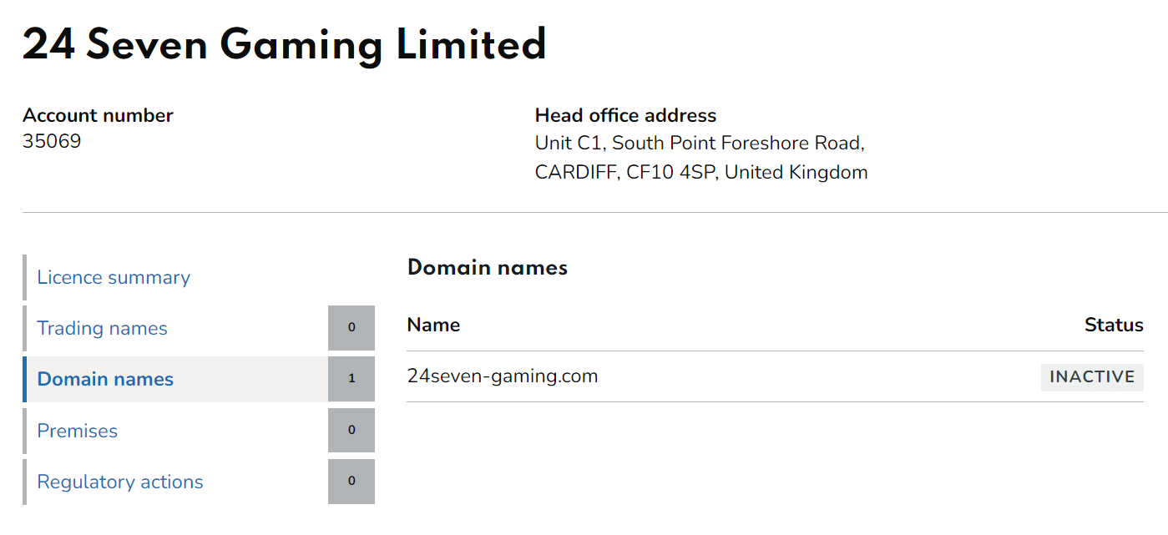The image size is (1168, 535).
Task: Open the Licence summary tab
Action: [114, 278]
